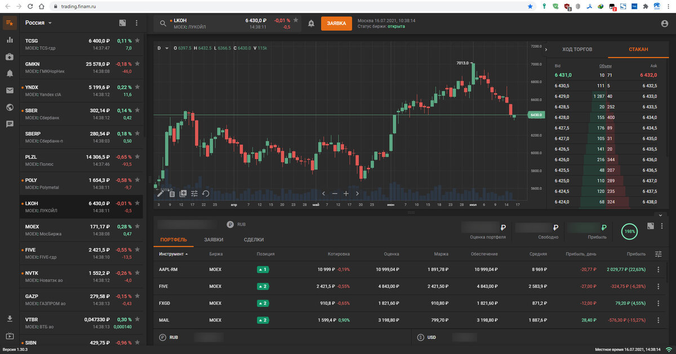Open the globe icon in left sidebar
This screenshot has width=676, height=354.
point(10,107)
